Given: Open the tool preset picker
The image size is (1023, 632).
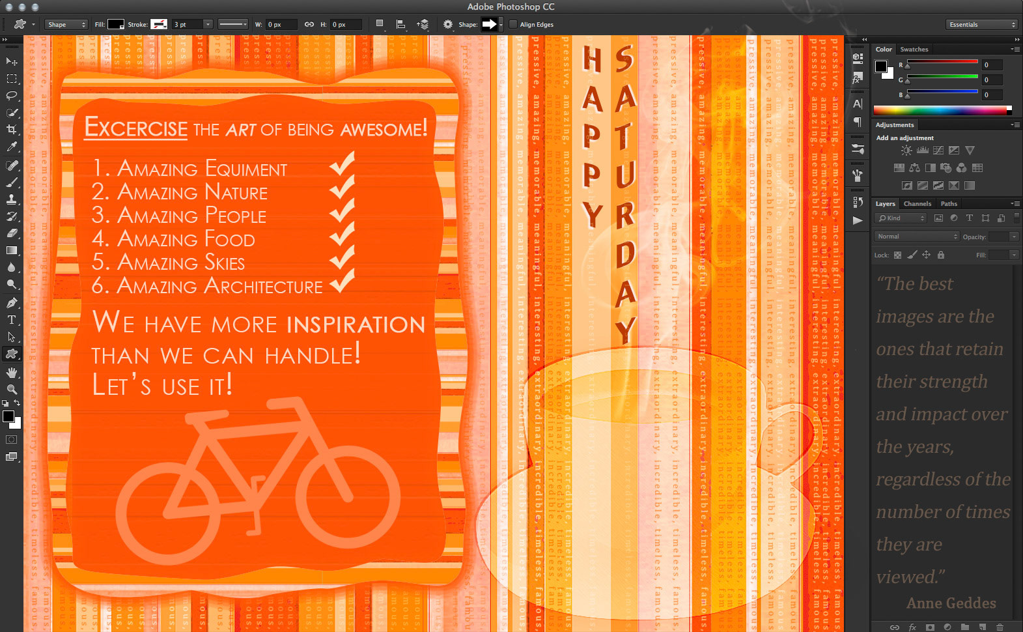Looking at the screenshot, I should [x=23, y=25].
